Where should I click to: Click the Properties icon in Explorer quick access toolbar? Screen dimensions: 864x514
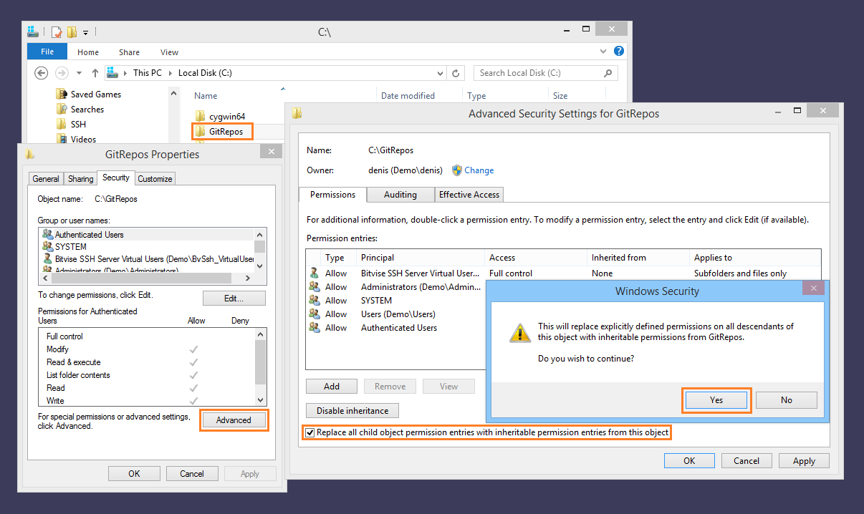pos(56,32)
